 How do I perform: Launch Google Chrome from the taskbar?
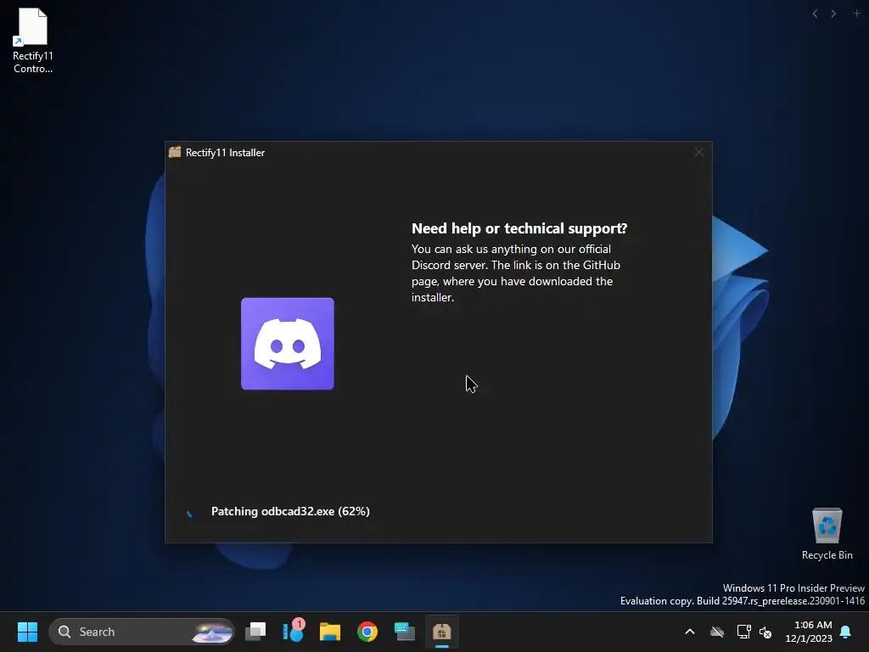coord(367,632)
